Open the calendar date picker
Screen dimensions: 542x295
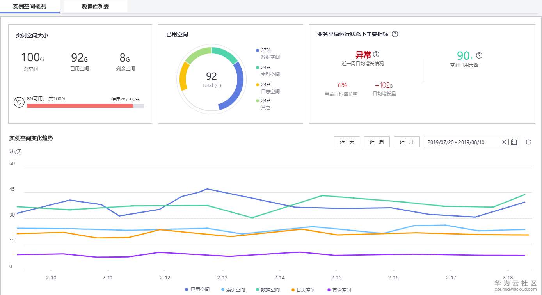point(514,142)
